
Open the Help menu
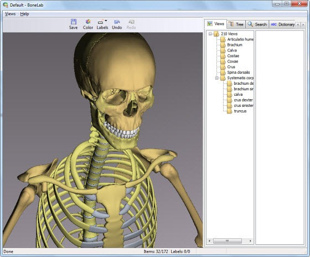(x=24, y=14)
